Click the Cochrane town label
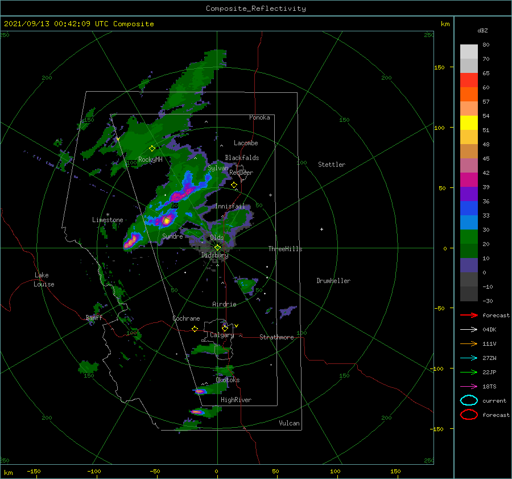The image size is (512, 479). [186, 318]
